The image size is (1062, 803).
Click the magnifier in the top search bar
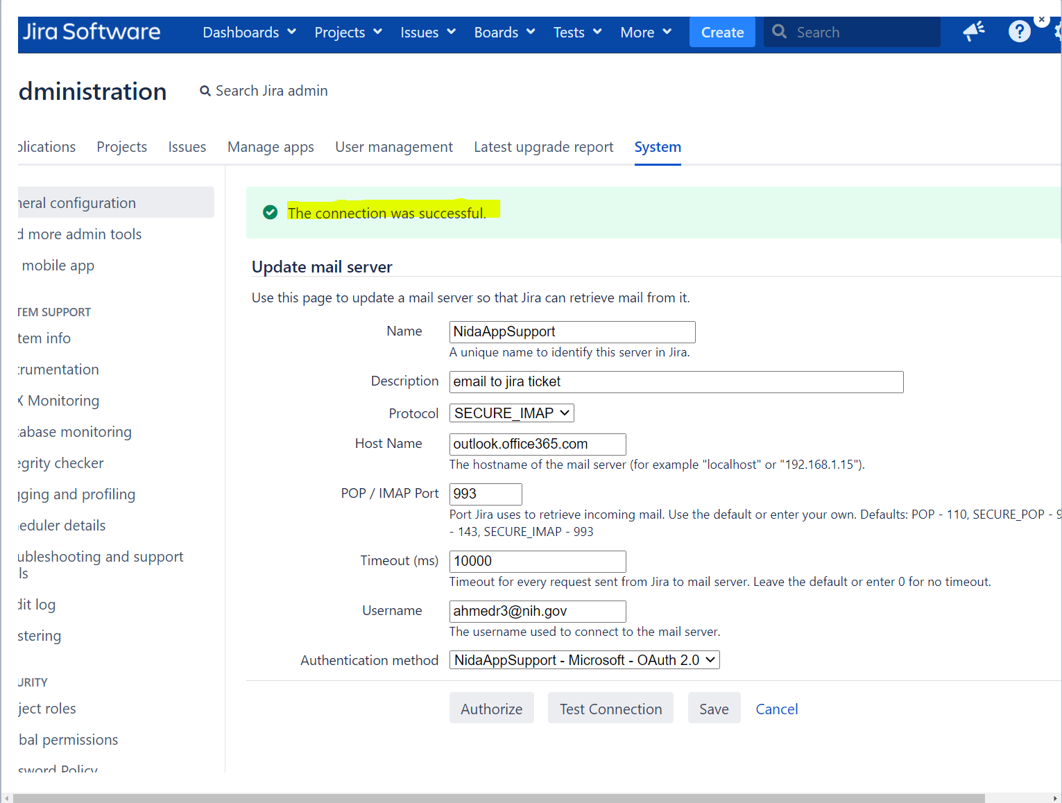(x=780, y=31)
